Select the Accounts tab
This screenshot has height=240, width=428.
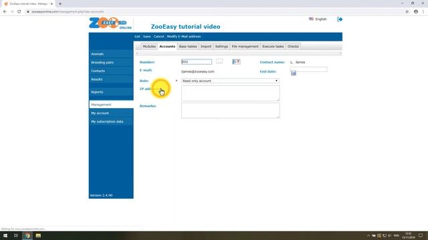pos(167,47)
